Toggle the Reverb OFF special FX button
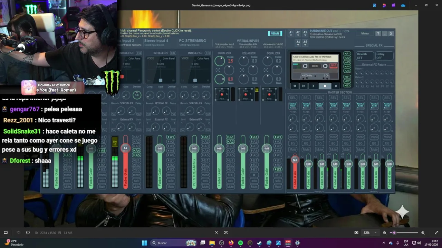Screen dimensions: 442x248 pos(364,56)
